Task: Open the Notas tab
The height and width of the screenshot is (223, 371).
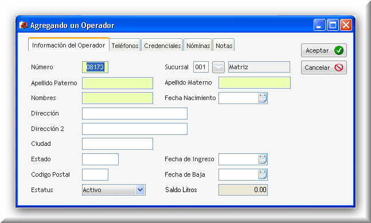Action: (x=224, y=46)
